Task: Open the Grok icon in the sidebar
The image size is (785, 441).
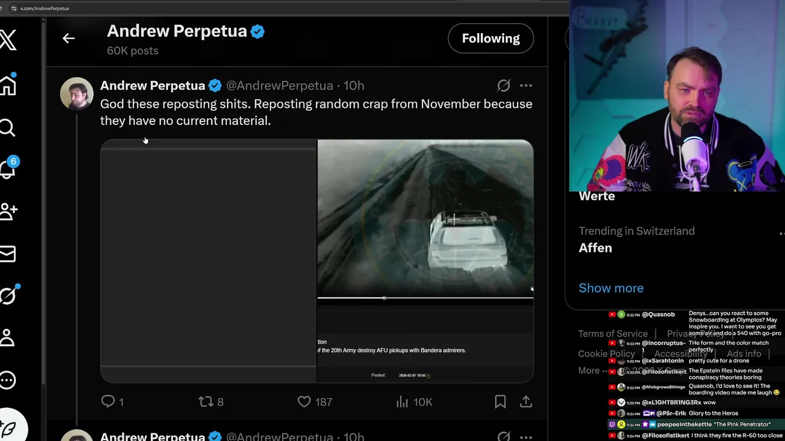Action: (x=8, y=295)
